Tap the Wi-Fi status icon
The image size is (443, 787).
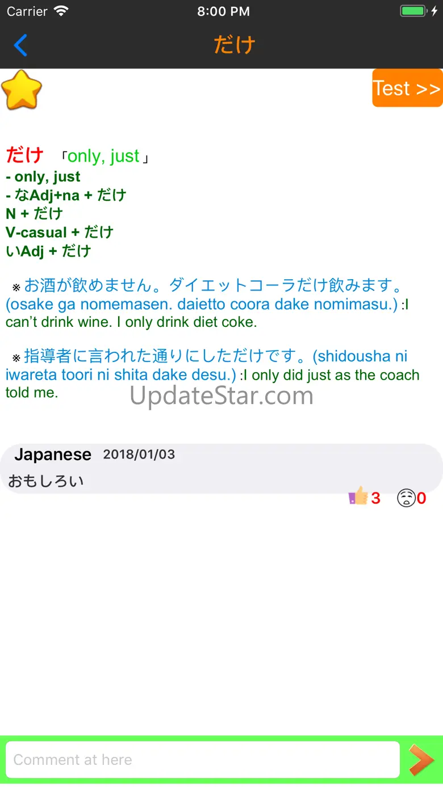point(61,11)
